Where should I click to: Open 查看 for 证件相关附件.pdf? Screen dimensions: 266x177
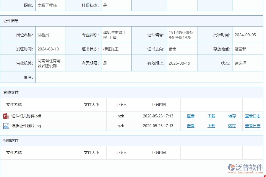coord(191,116)
